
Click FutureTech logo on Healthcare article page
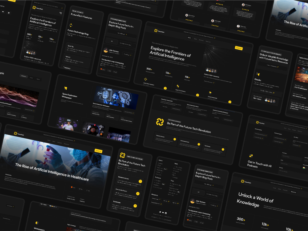point(19,134)
